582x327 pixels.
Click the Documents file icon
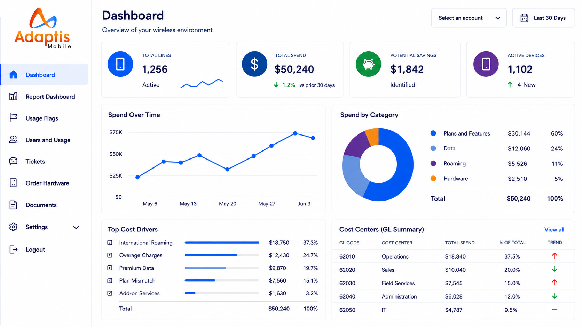pos(13,205)
